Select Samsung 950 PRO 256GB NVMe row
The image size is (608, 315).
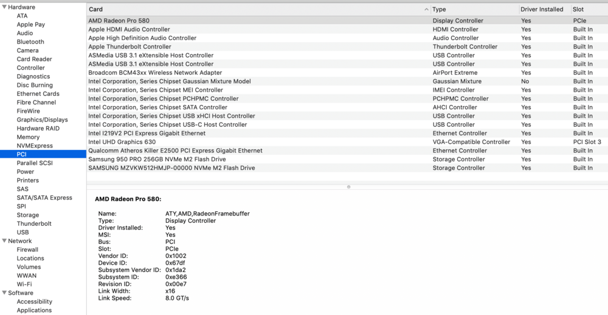347,160
